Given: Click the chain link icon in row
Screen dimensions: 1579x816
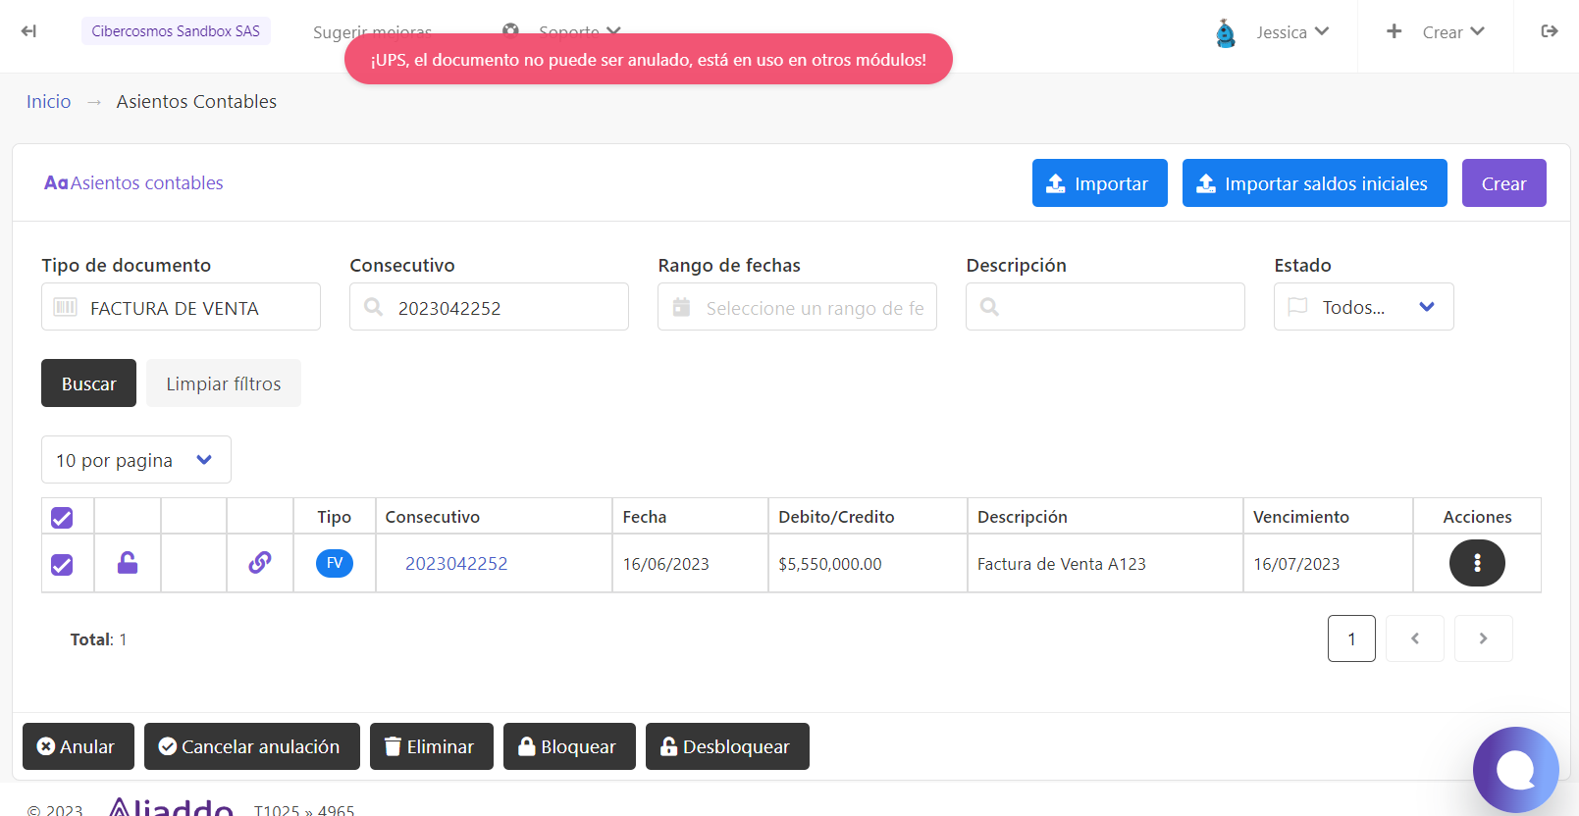Looking at the screenshot, I should click(260, 563).
